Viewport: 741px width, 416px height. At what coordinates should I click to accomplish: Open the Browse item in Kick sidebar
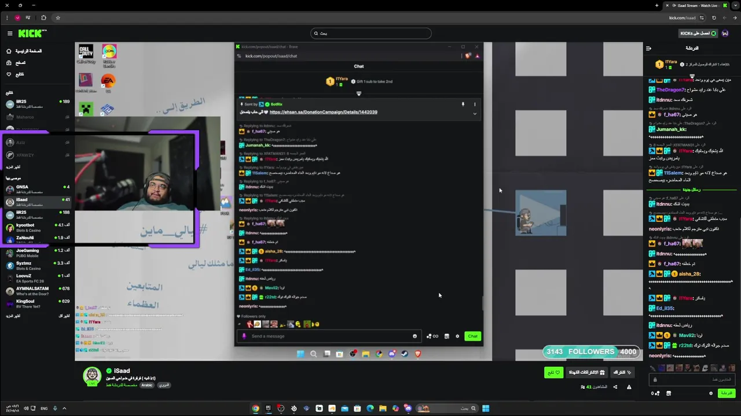(x=16, y=62)
